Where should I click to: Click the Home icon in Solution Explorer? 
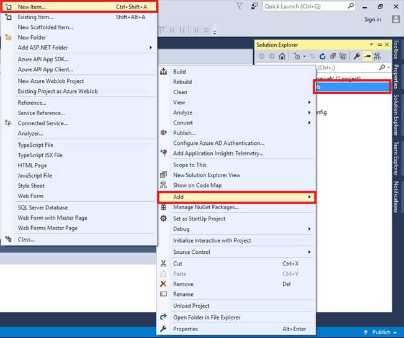point(282,56)
